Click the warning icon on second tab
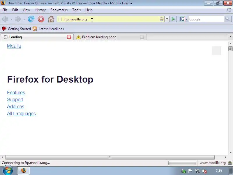The width and height of the screenshot is (233, 175). tap(78, 37)
